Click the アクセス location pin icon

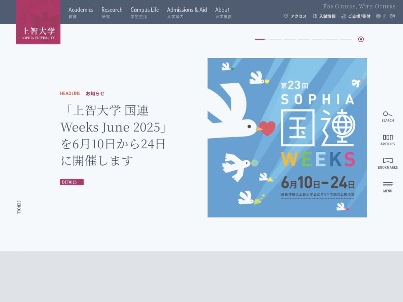coord(286,16)
